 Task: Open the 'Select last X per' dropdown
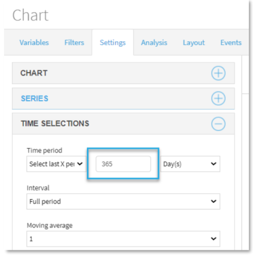pyautogui.click(x=56, y=164)
